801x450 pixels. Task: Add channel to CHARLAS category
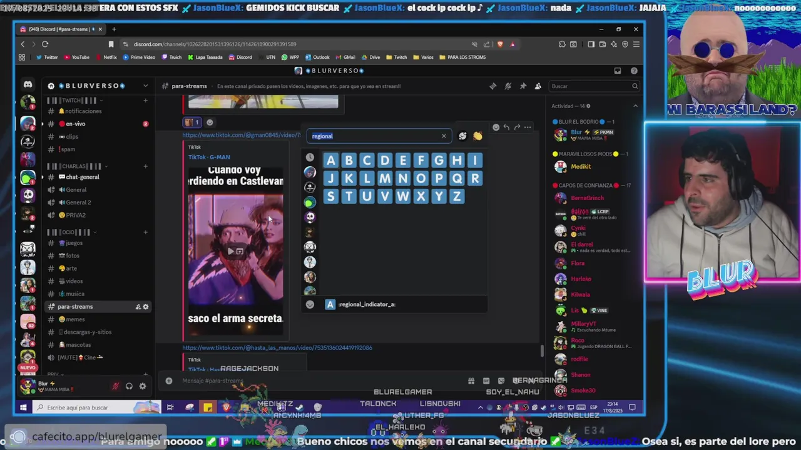point(145,166)
